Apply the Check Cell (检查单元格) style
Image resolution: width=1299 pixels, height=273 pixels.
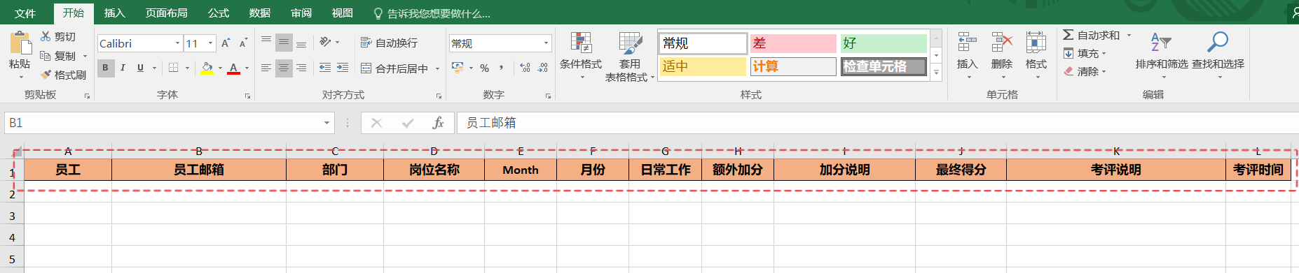click(x=884, y=66)
